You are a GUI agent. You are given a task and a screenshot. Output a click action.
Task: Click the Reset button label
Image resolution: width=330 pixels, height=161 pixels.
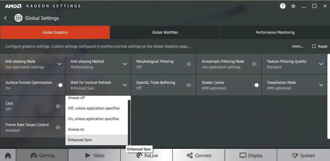(x=323, y=47)
